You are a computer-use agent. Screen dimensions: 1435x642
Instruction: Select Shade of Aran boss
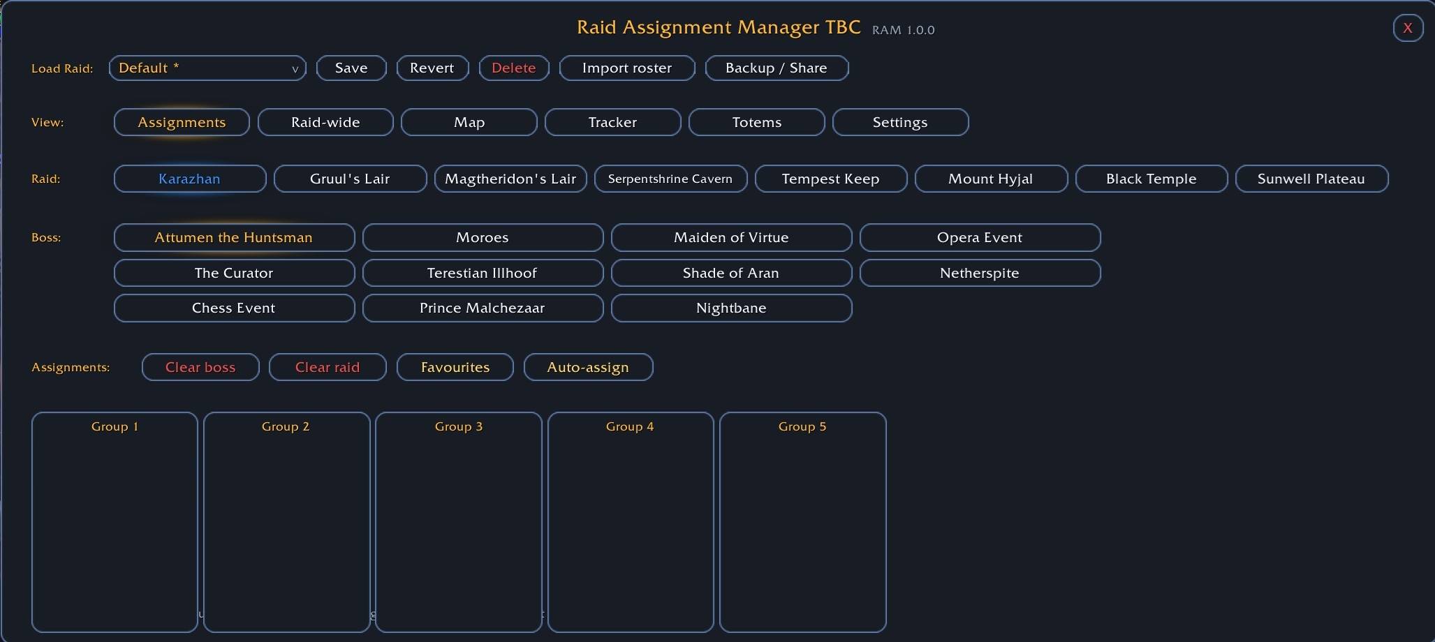tap(731, 273)
